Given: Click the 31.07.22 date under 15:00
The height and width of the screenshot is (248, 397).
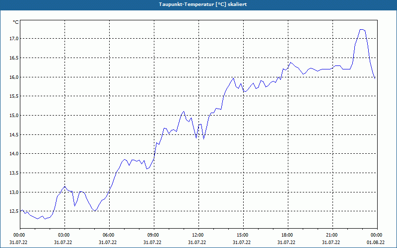Looking at the screenshot, I should pyautogui.click(x=242, y=243).
